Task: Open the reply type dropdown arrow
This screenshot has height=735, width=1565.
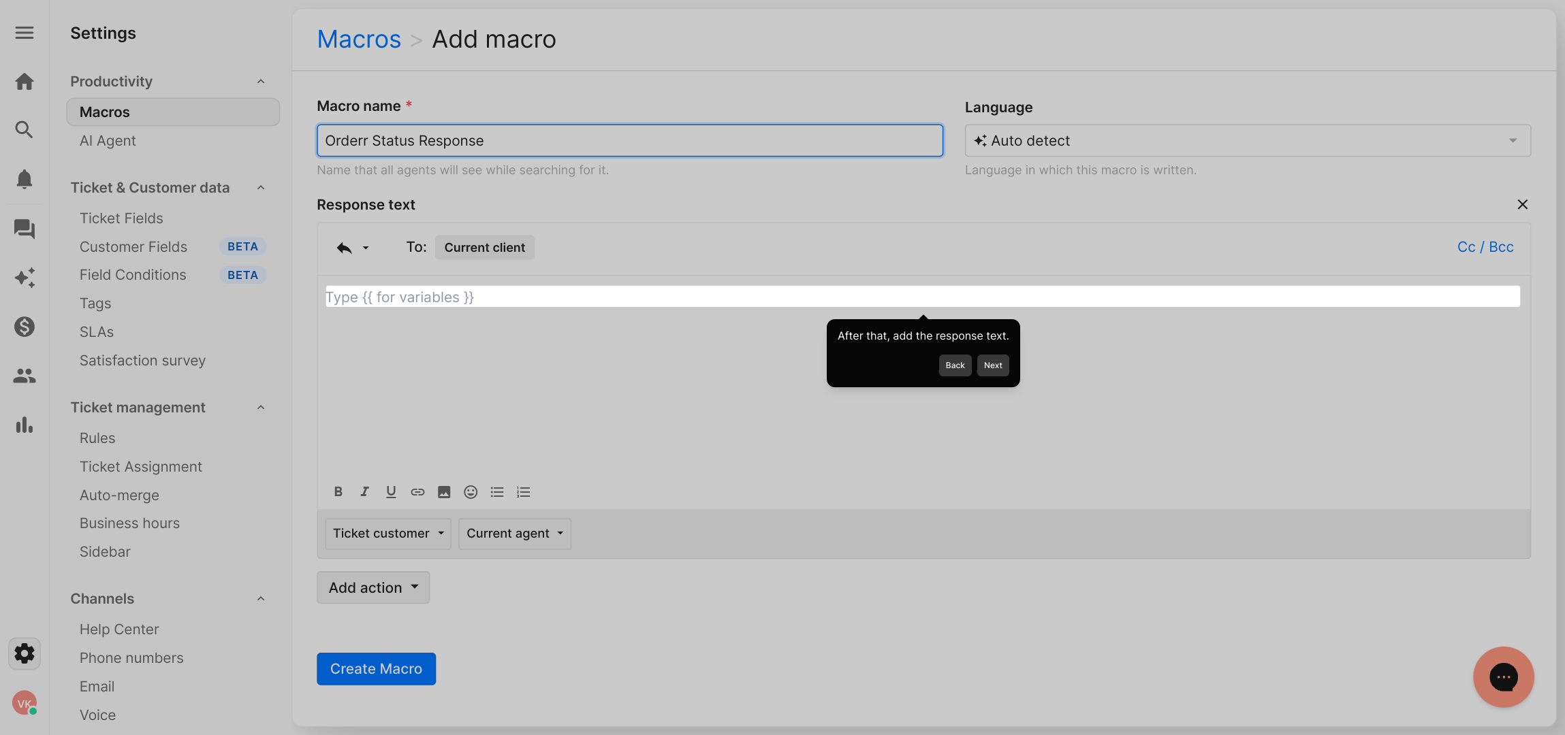Action: click(366, 248)
